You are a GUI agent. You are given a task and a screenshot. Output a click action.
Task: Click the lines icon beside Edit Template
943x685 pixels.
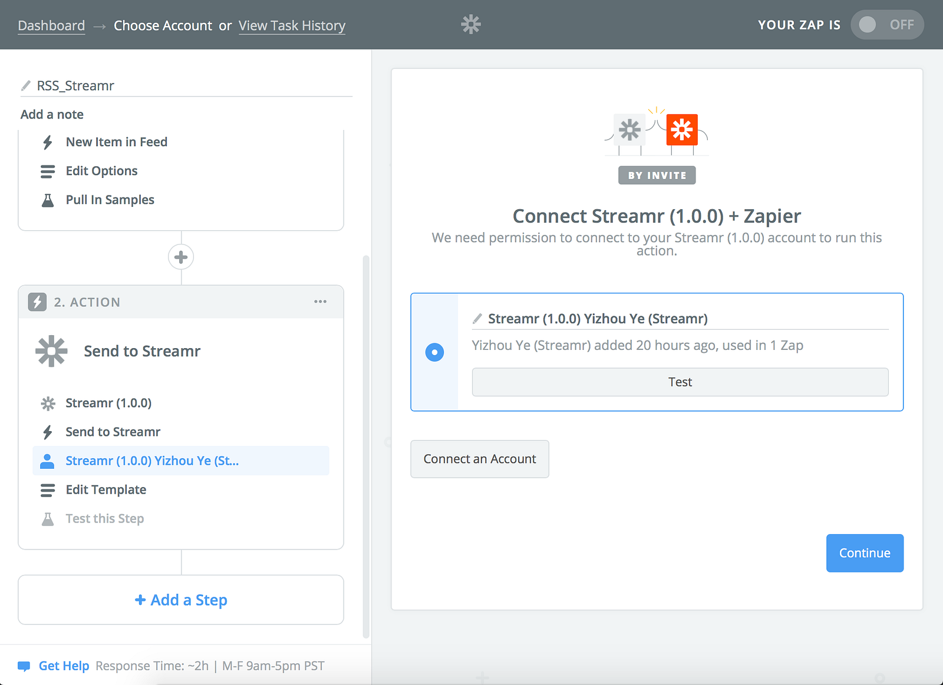tap(48, 490)
